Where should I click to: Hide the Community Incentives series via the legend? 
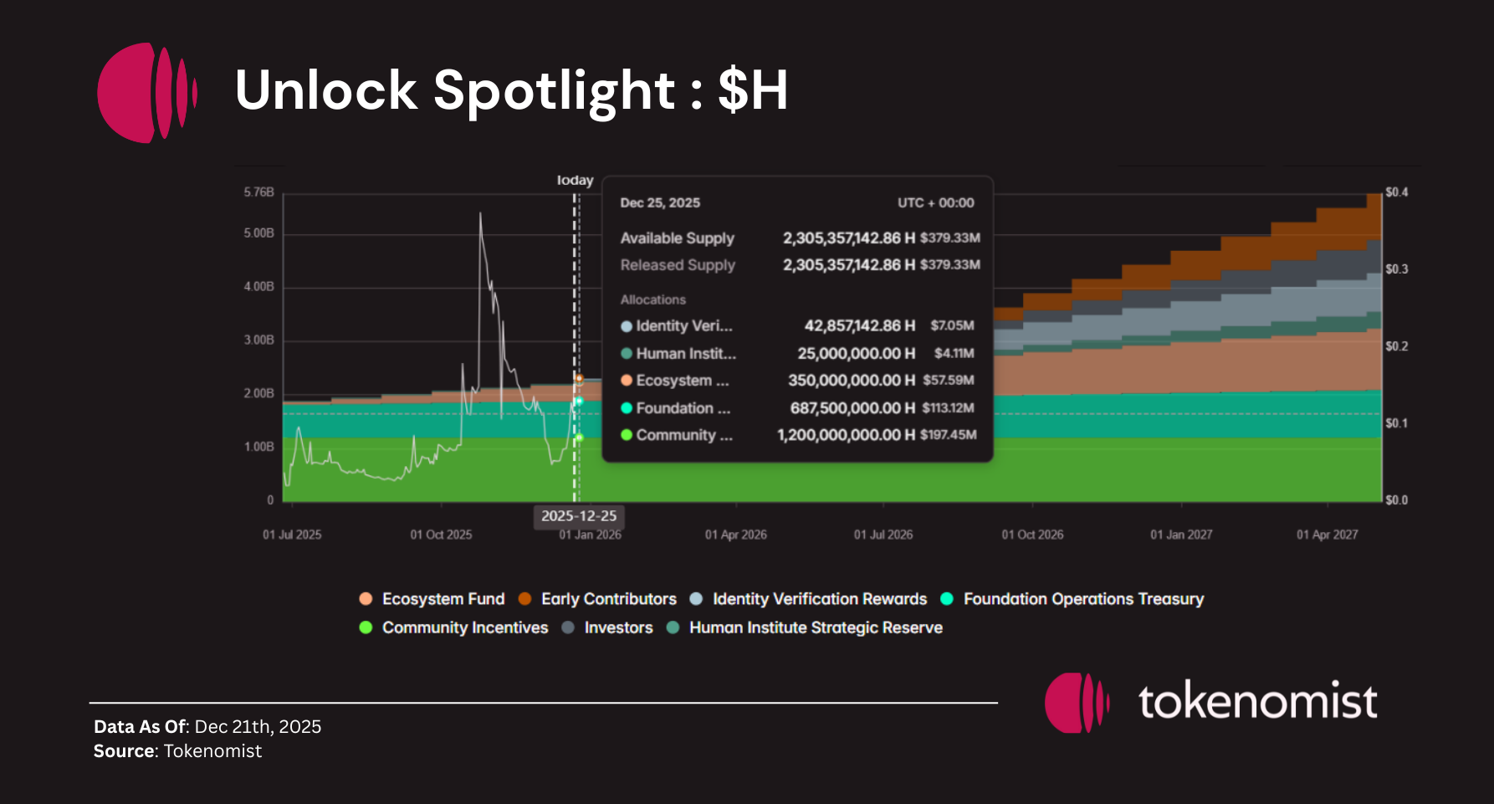coord(464,627)
